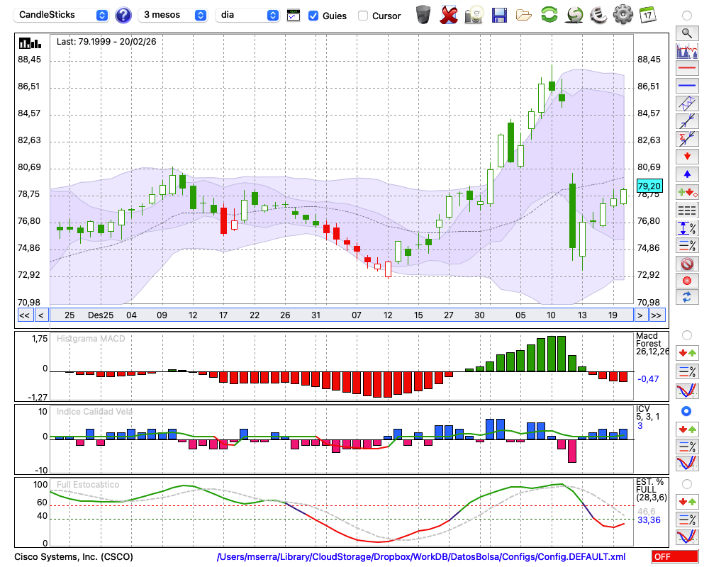Uncheck the Guies checkbox

[x=313, y=16]
